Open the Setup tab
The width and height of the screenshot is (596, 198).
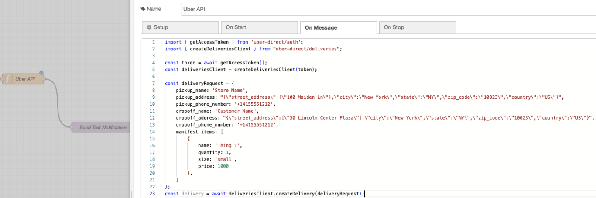pos(180,27)
